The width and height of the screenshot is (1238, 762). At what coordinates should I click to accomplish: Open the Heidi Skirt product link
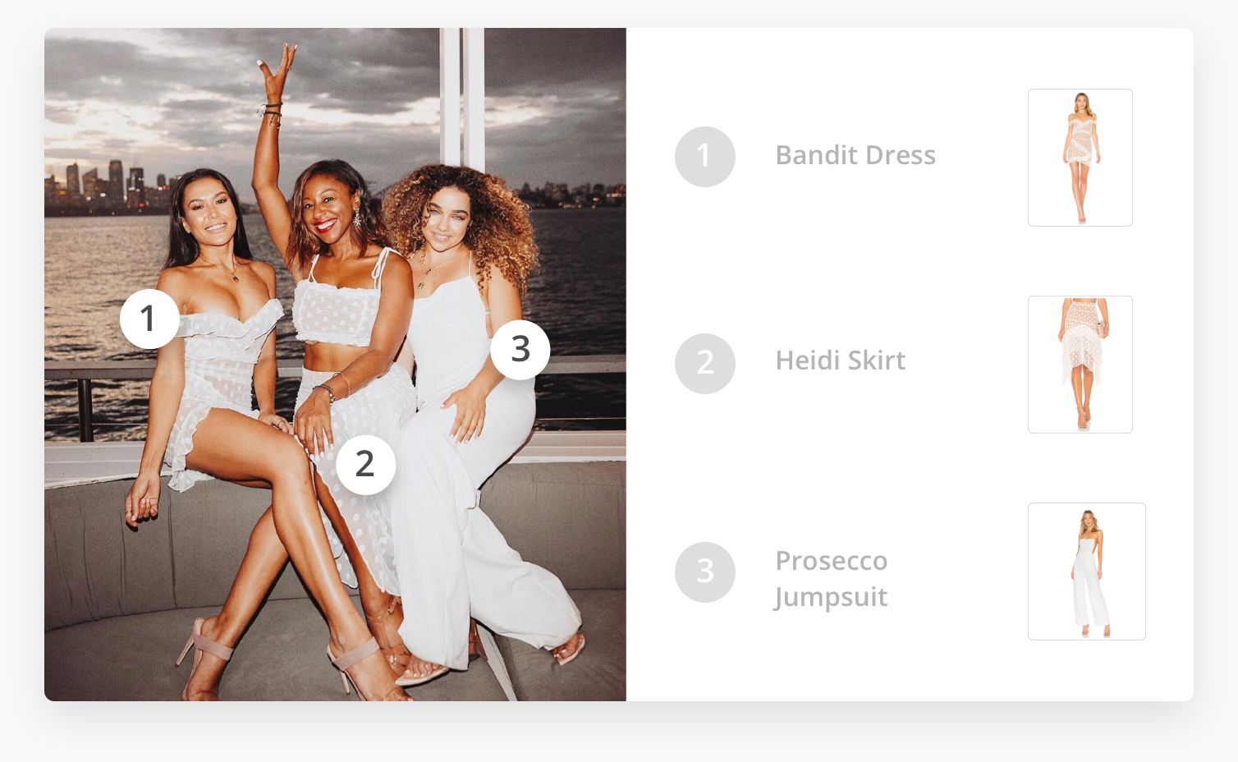tap(840, 360)
